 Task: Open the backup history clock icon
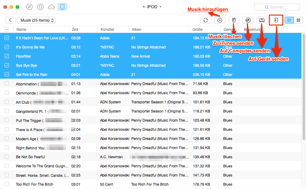click(40, 7)
